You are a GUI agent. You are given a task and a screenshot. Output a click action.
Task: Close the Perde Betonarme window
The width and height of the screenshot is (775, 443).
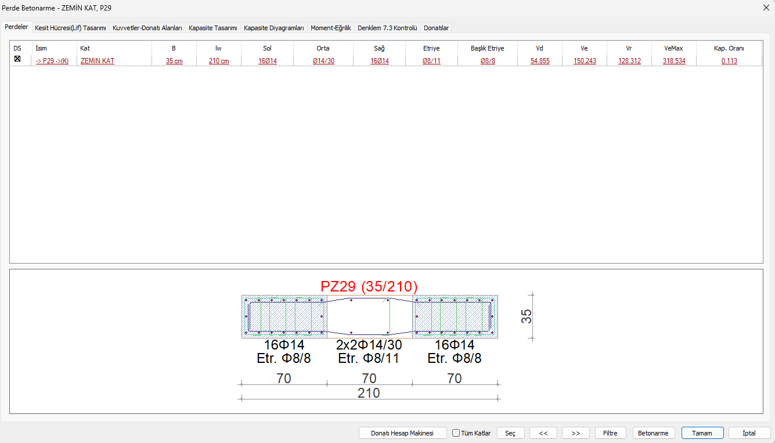(x=765, y=8)
